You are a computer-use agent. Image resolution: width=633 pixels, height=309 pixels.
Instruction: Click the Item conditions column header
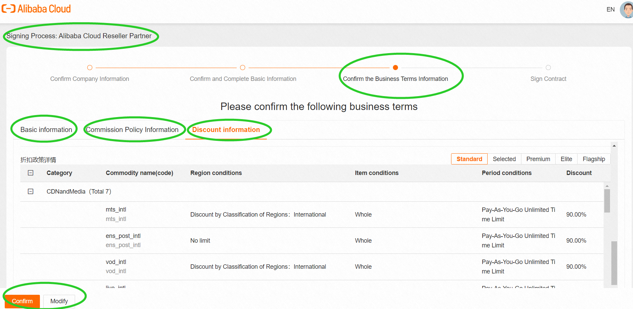click(377, 173)
